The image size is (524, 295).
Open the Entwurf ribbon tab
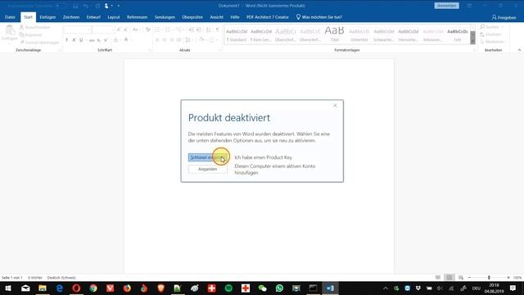coord(93,17)
